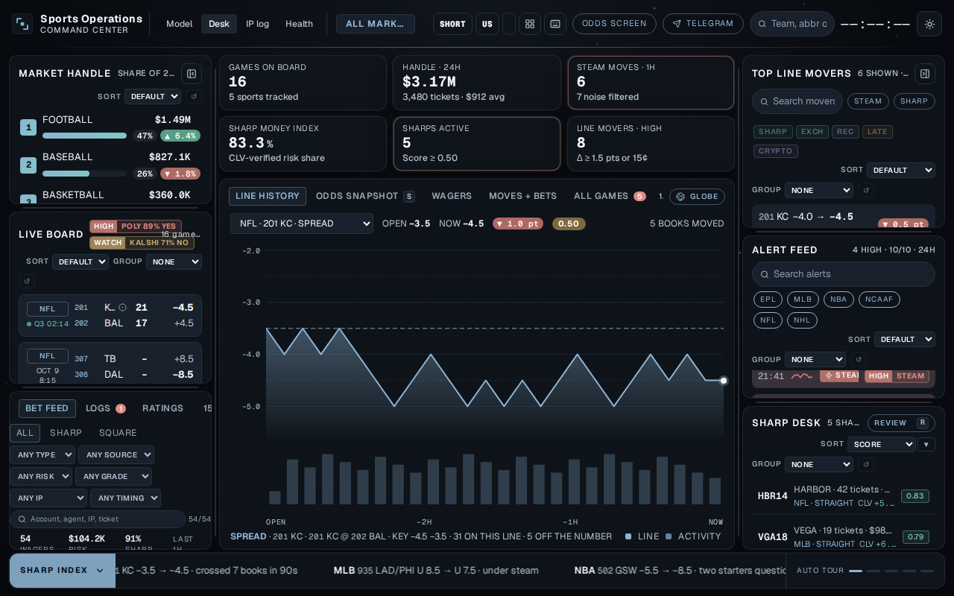Screen dimensions: 954x596
Task: Open the grid layout icon in toolbar
Action: click(x=530, y=24)
